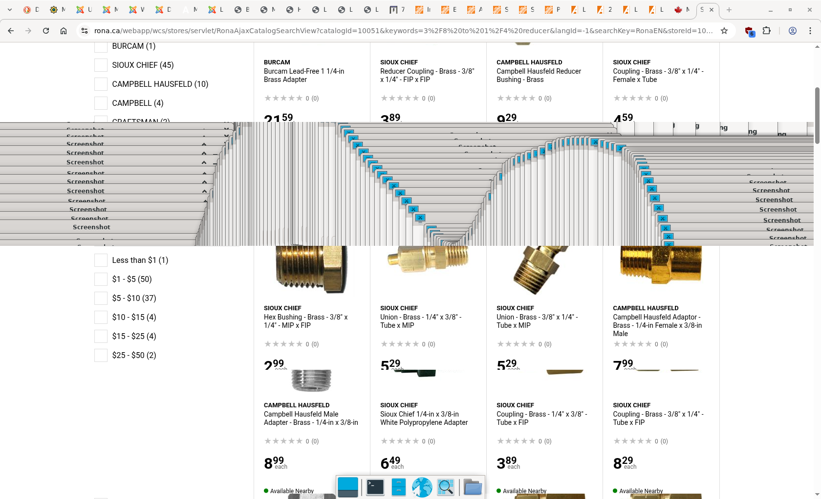Image resolution: width=821 pixels, height=499 pixels.
Task: Check the CAMPBELL (4) brand filter
Action: click(101, 103)
